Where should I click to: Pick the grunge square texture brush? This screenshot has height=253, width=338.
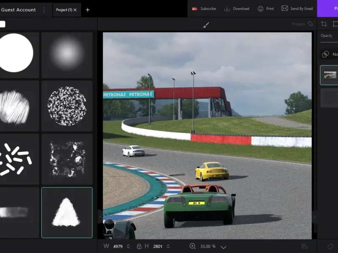coord(67,159)
